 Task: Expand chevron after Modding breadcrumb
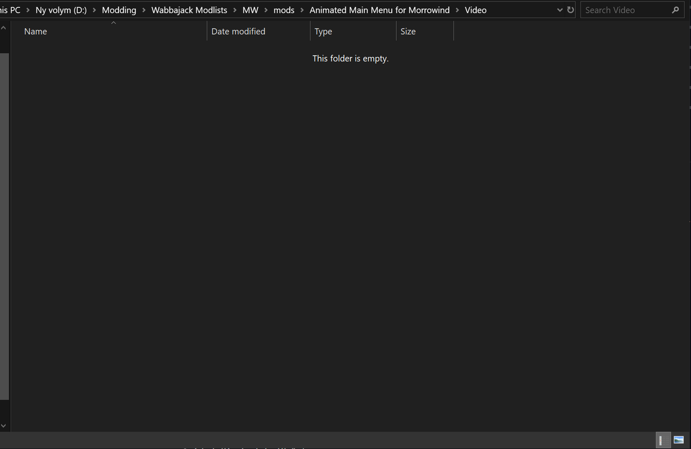point(144,10)
